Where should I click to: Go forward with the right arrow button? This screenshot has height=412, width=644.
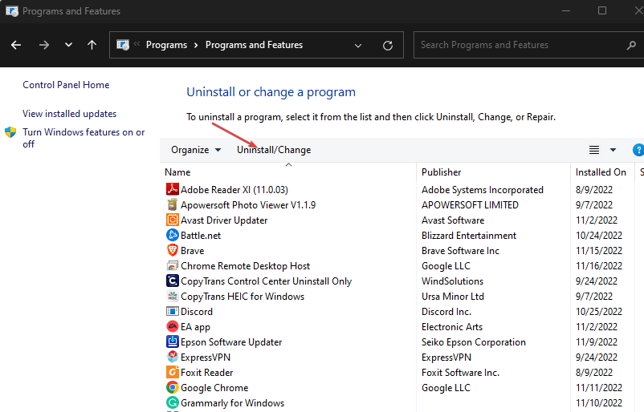44,45
